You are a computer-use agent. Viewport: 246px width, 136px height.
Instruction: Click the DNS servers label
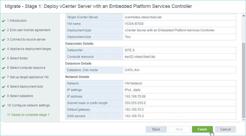[x=76, y=116]
